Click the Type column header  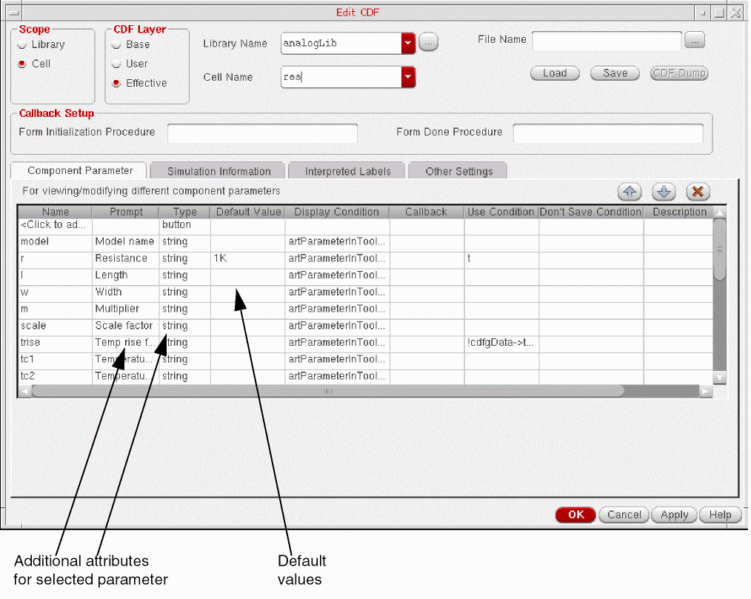[x=184, y=212]
